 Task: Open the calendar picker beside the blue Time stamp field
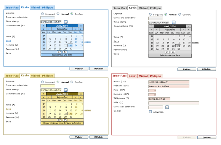point(66,22)
